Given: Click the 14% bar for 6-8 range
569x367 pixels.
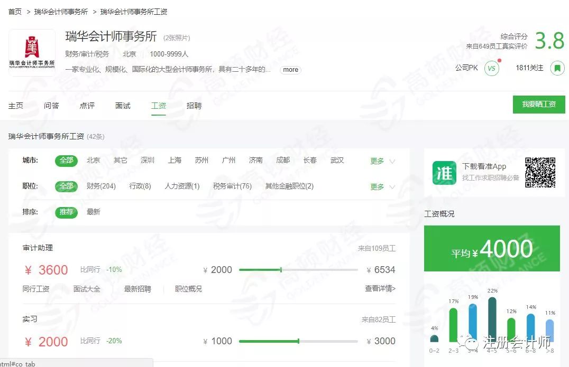Looking at the screenshot, I should [530, 327].
